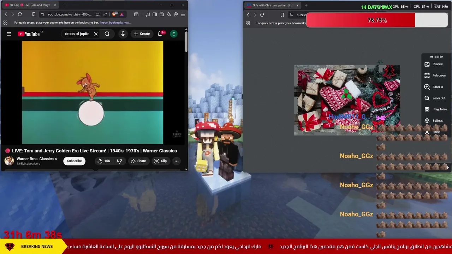Open Brave Rewards triangle icon
This screenshot has width=452, height=254.
[121, 14]
